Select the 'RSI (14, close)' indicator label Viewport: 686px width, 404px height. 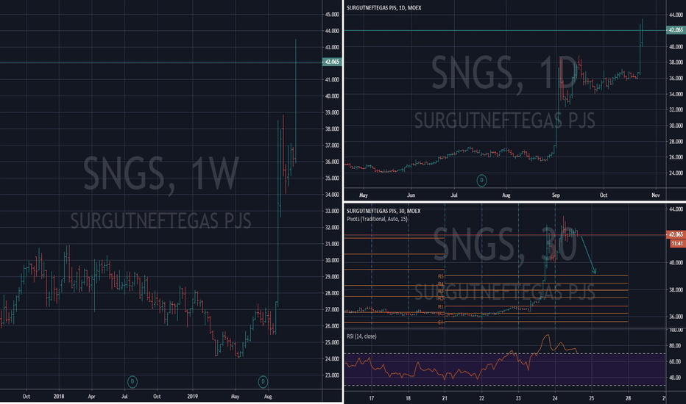point(361,336)
